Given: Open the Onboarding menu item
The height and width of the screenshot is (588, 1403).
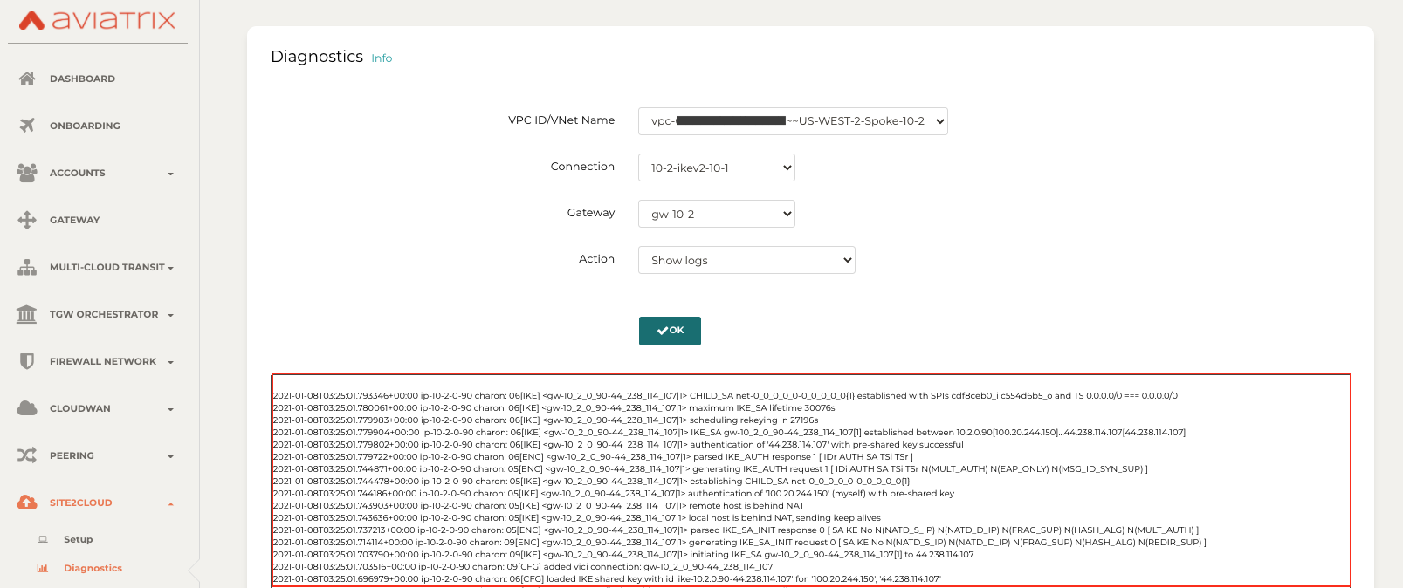Looking at the screenshot, I should click(85, 126).
